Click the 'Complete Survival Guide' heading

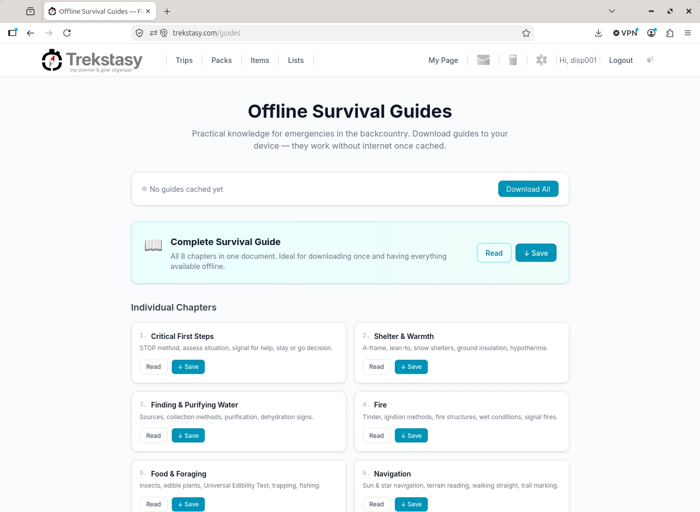226,242
